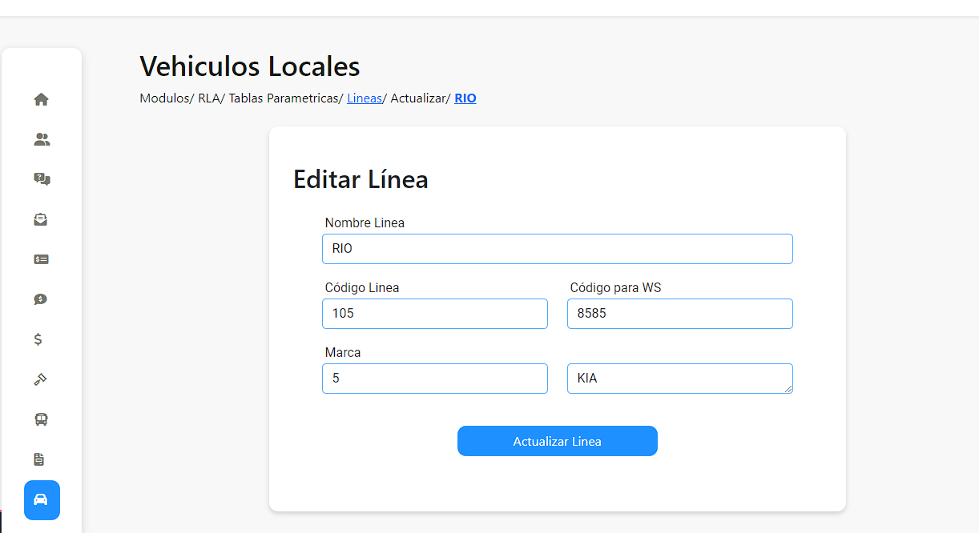Click the Actualizar breadcrumb text
This screenshot has width=979, height=533.
click(x=417, y=98)
